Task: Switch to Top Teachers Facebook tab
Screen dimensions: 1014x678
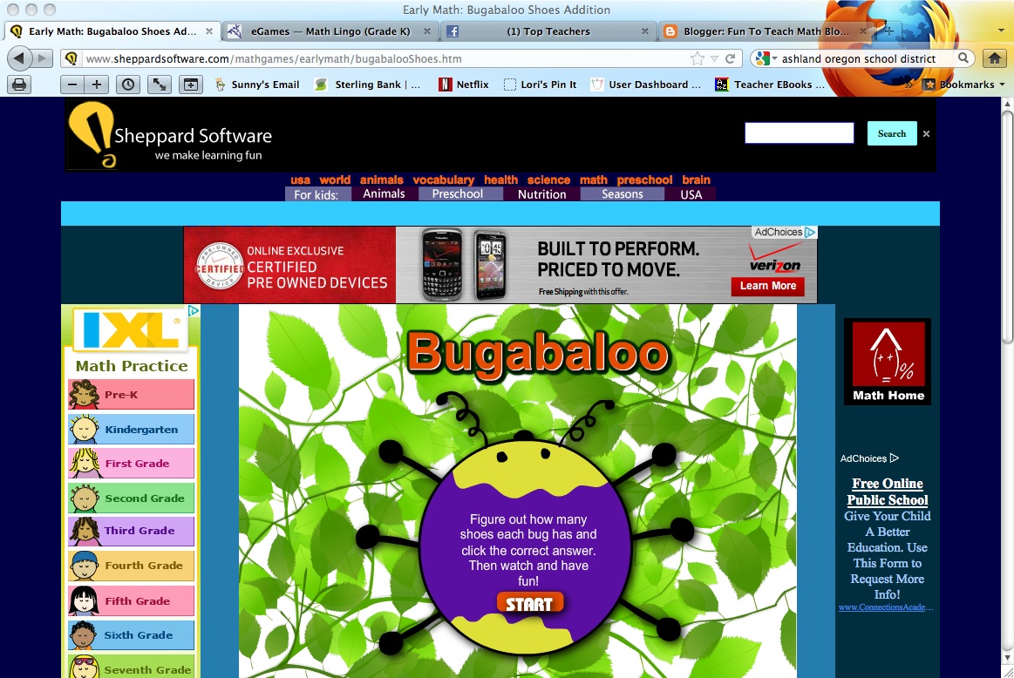Action: coord(548,31)
